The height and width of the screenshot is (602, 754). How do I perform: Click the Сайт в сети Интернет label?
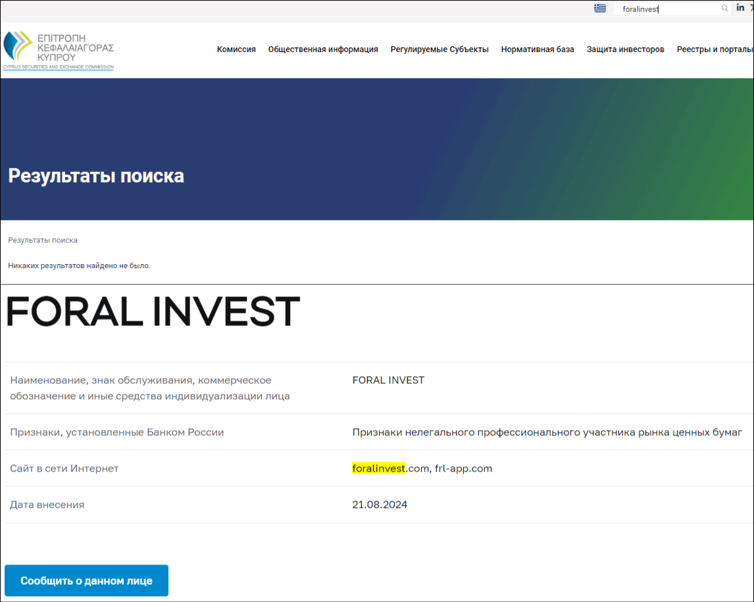64,468
